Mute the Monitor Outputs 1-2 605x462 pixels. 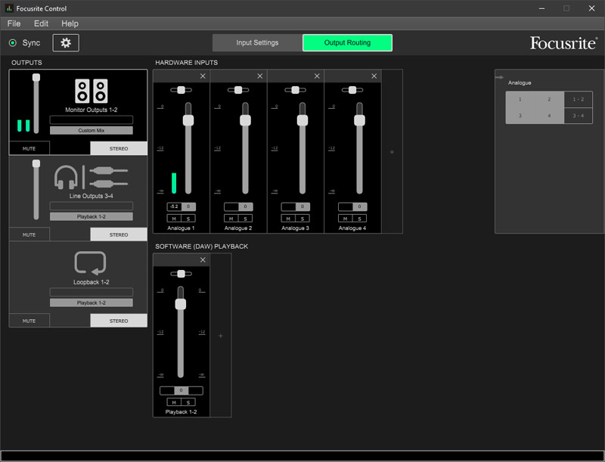tap(29, 148)
